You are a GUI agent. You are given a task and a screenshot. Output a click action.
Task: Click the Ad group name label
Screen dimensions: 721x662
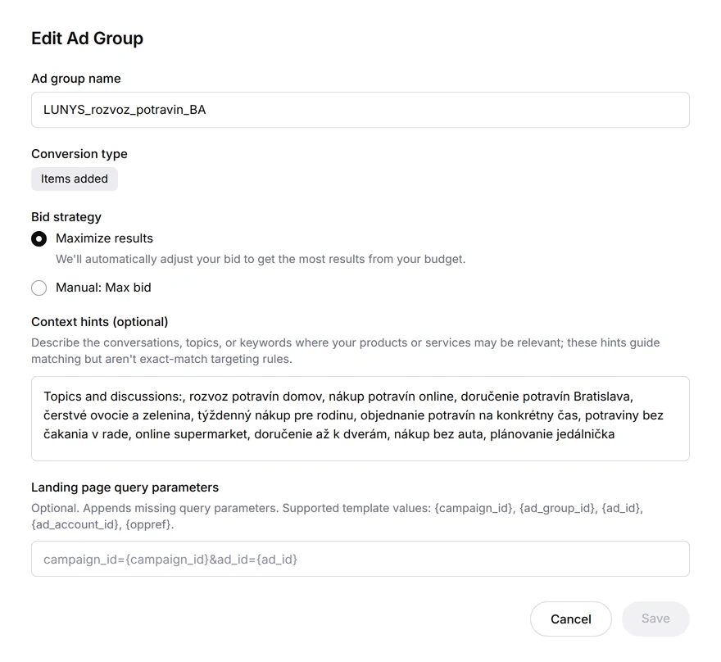[76, 79]
